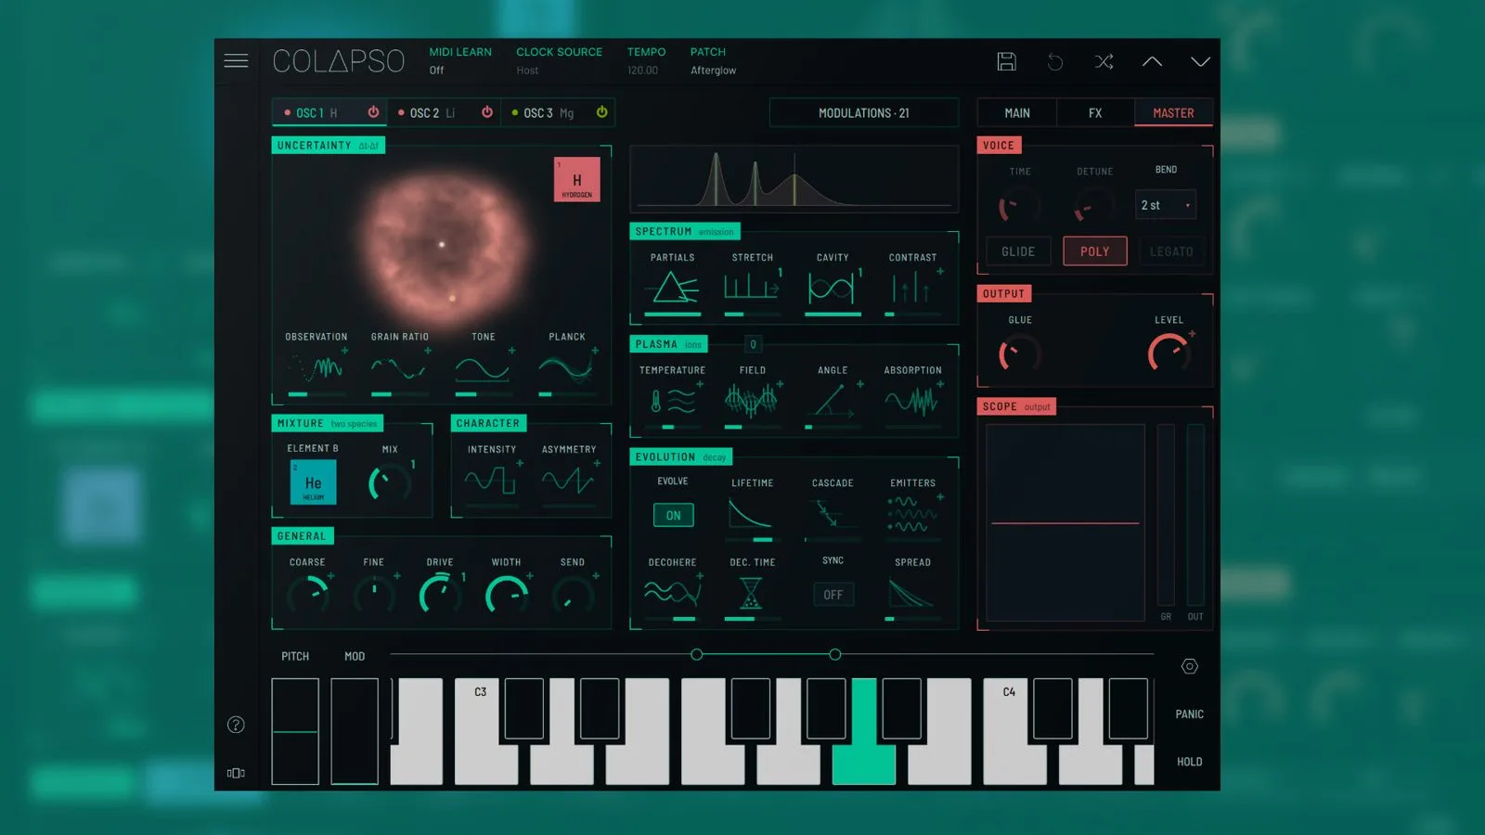The height and width of the screenshot is (835, 1485).
Task: Click the Decohere wave icon
Action: coord(673,593)
